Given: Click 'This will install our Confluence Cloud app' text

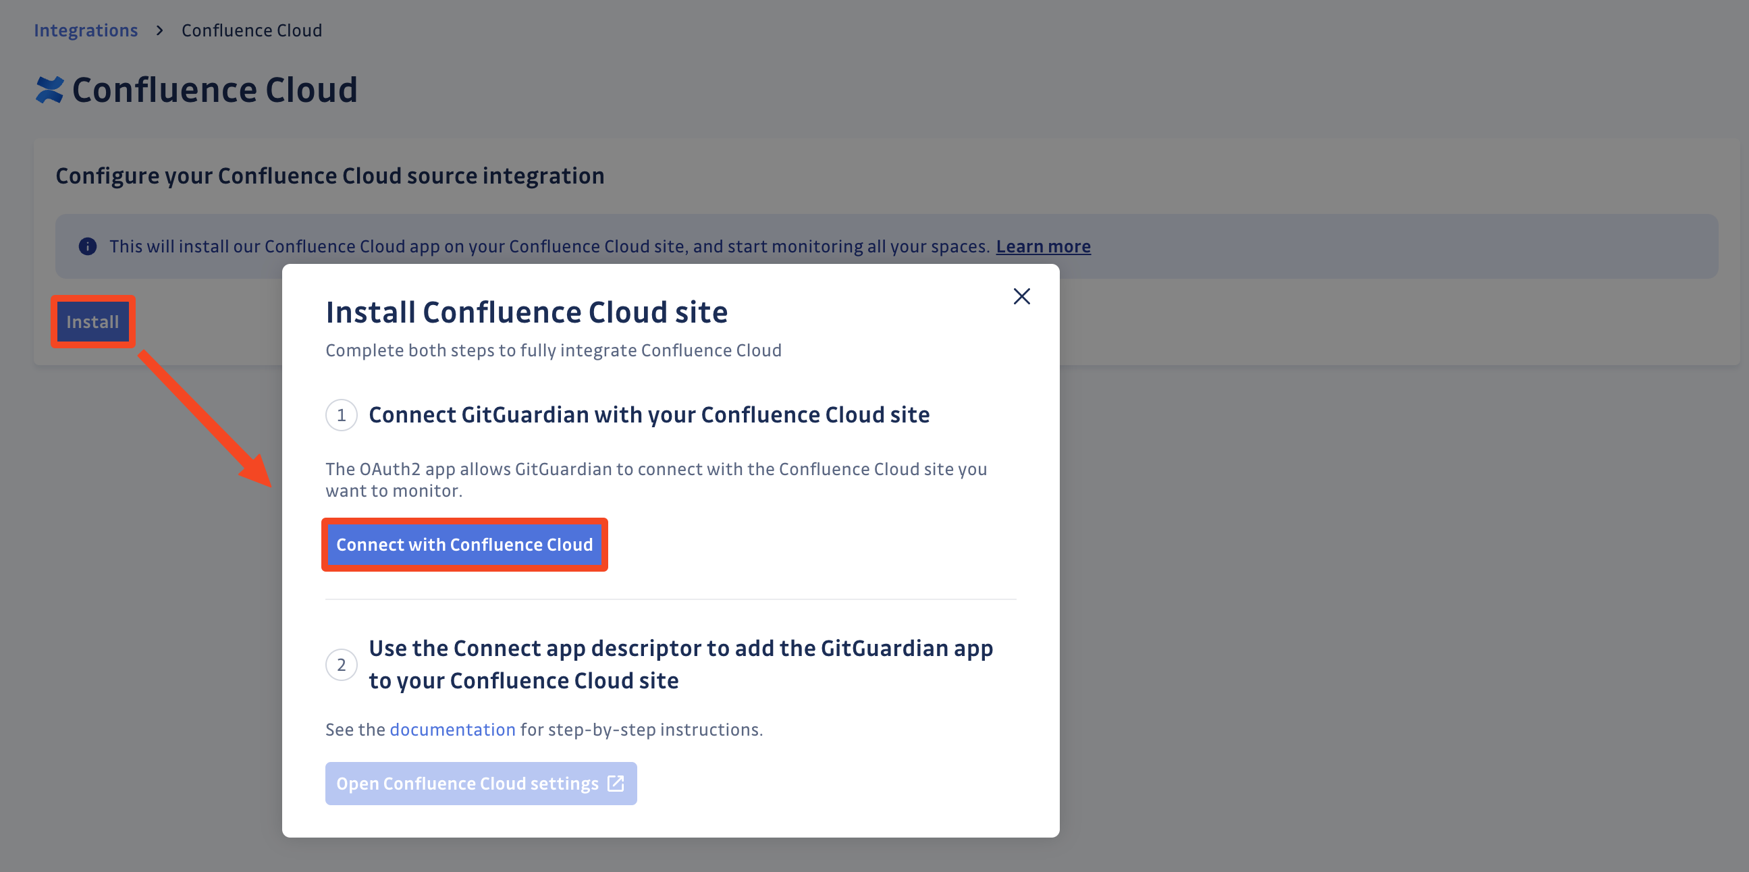Looking at the screenshot, I should 549,246.
